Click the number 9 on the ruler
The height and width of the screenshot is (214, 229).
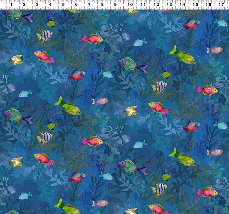coord(115,5)
